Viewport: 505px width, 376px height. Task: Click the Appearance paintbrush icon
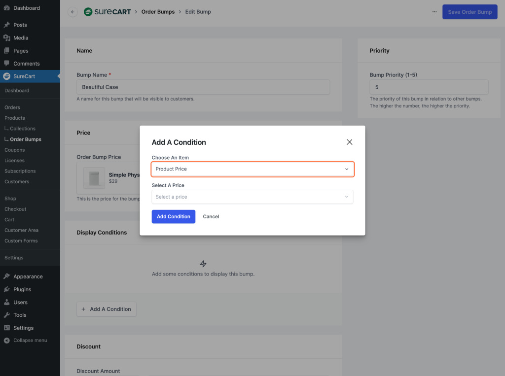click(x=6, y=276)
